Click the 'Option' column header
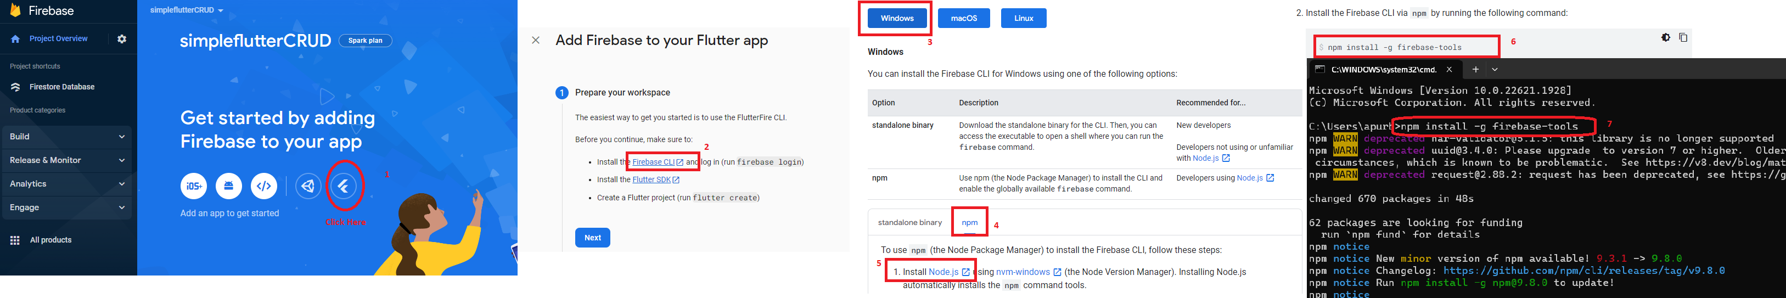The image size is (1786, 298). point(883,103)
